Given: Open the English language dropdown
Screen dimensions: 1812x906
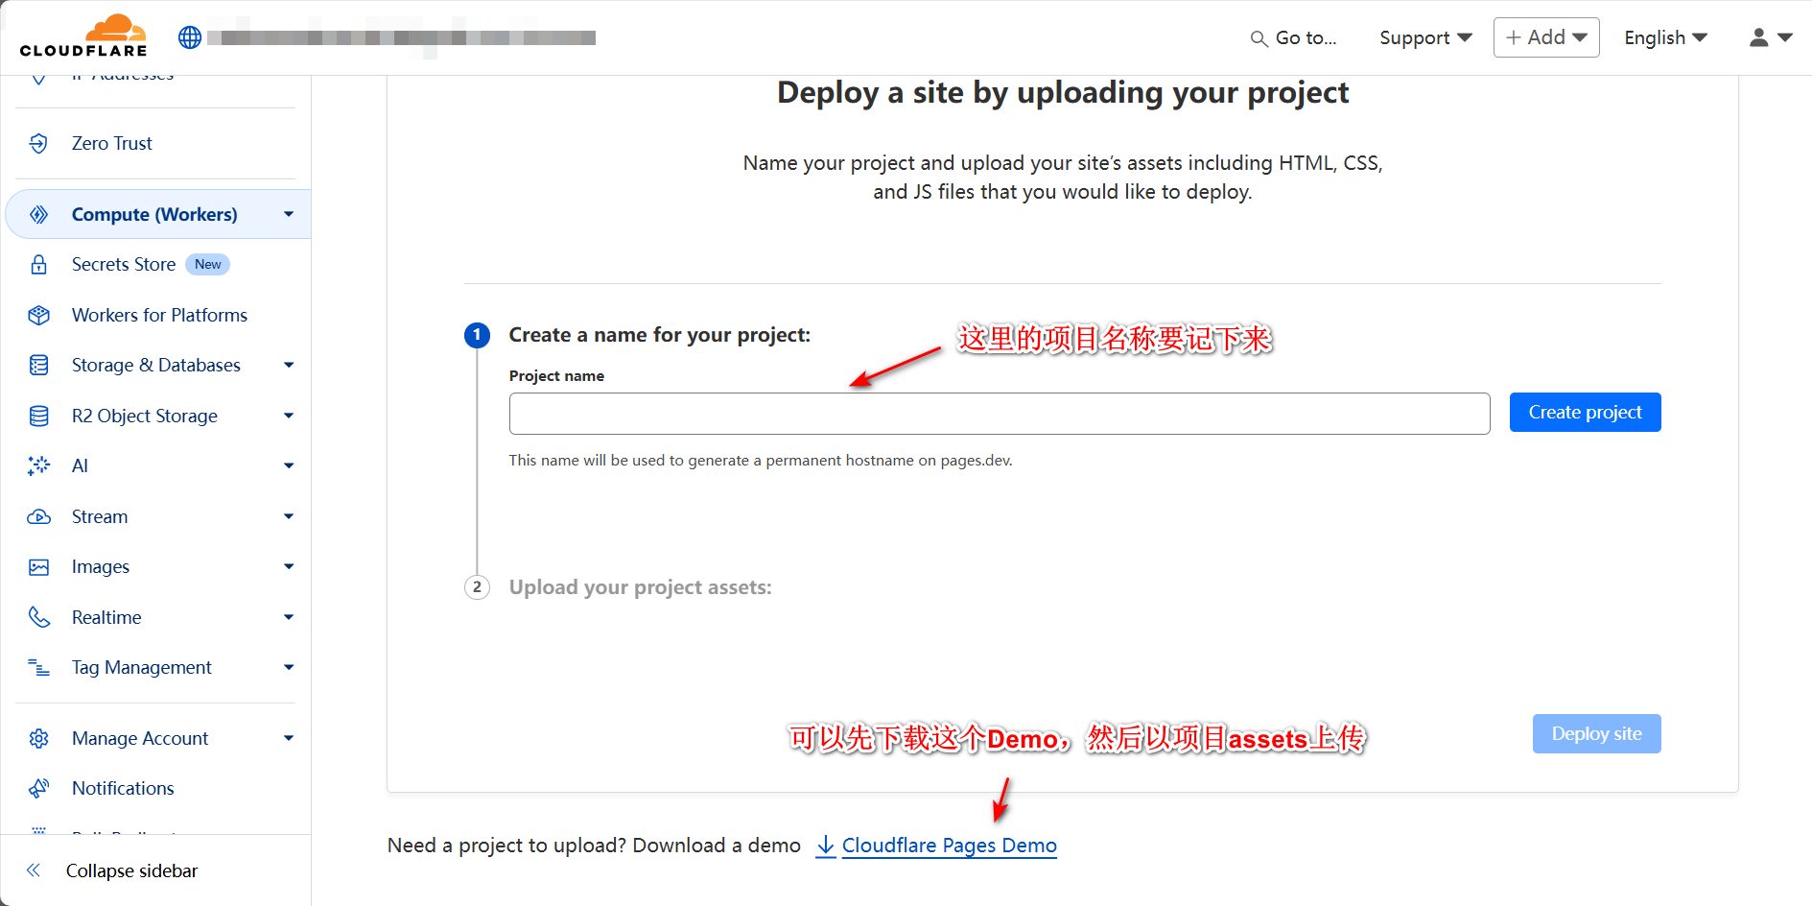Looking at the screenshot, I should click(1665, 37).
